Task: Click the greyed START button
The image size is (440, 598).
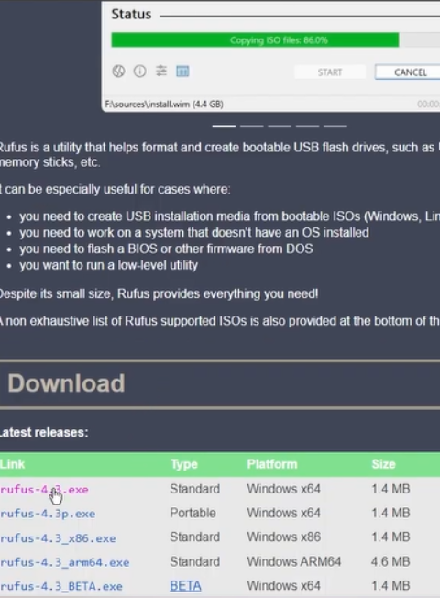Action: pyautogui.click(x=330, y=72)
